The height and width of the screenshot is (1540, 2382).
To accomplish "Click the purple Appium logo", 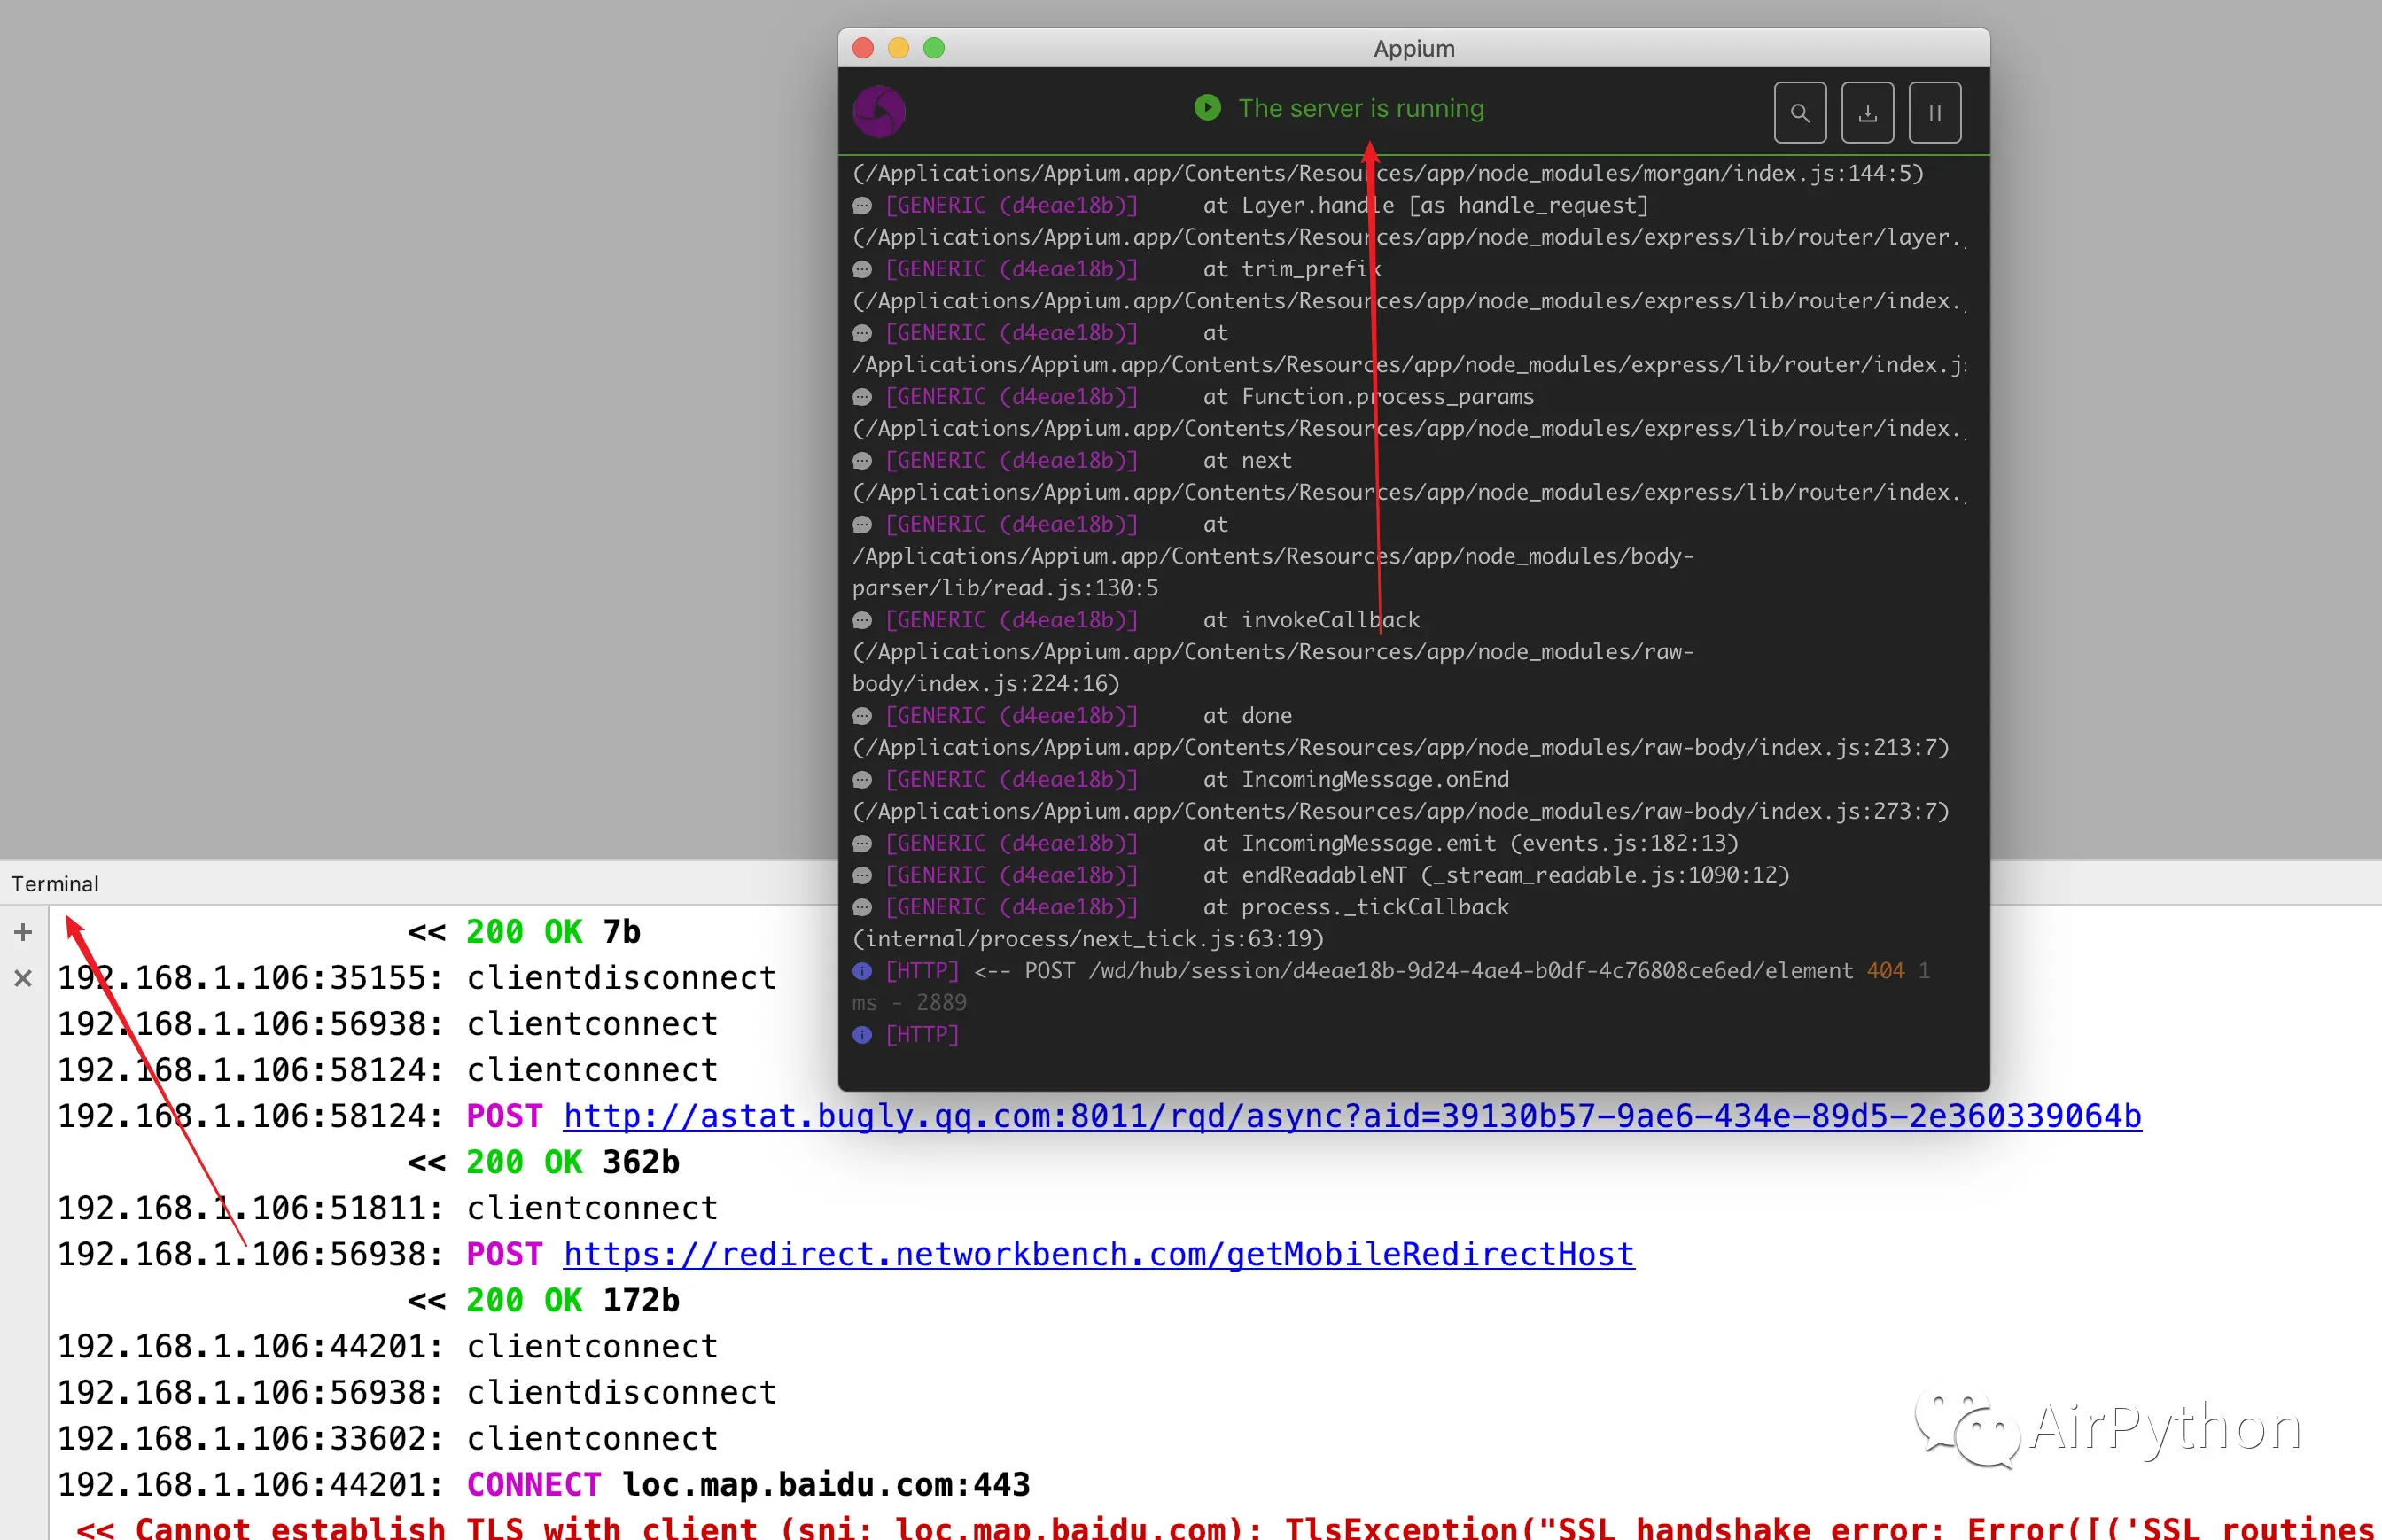I will click(879, 111).
